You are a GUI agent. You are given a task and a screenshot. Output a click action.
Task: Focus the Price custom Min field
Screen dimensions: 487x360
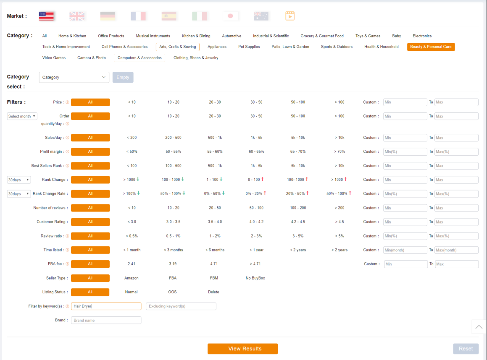click(x=405, y=102)
